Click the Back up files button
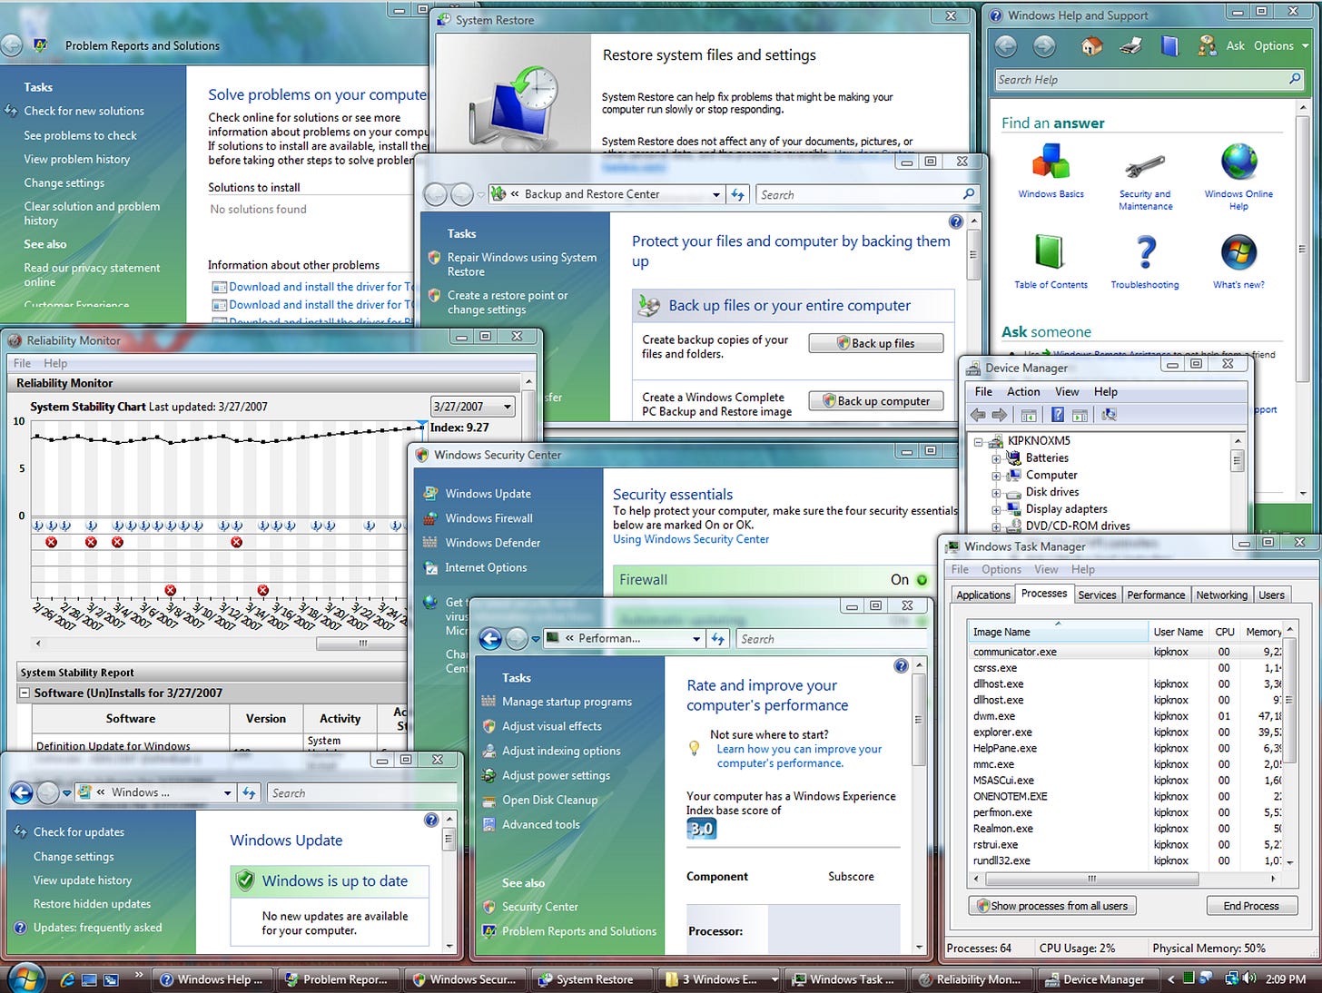1322x993 pixels. 874,343
